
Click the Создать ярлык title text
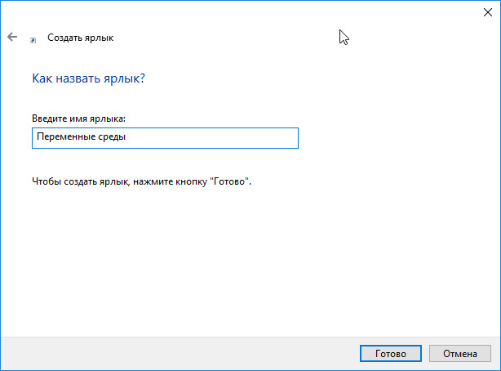pyautogui.click(x=81, y=38)
